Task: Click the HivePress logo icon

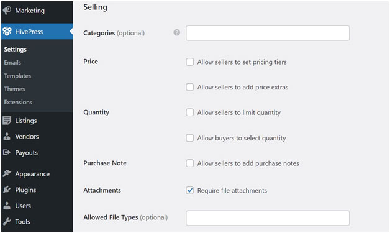Action: point(7,31)
